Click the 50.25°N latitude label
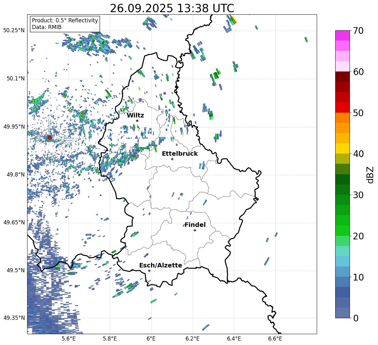 (14, 30)
